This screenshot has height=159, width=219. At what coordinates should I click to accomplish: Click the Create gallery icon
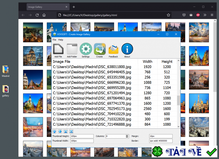pos(100,49)
